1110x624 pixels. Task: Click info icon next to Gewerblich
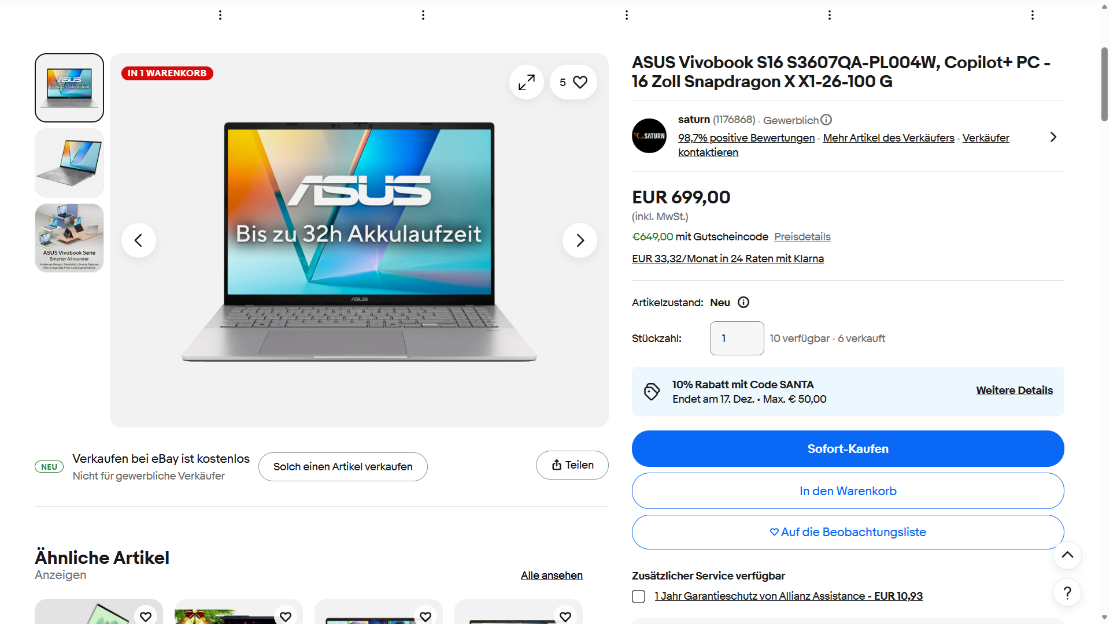(826, 120)
